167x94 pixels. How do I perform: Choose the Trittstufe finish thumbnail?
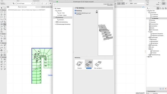79,64
